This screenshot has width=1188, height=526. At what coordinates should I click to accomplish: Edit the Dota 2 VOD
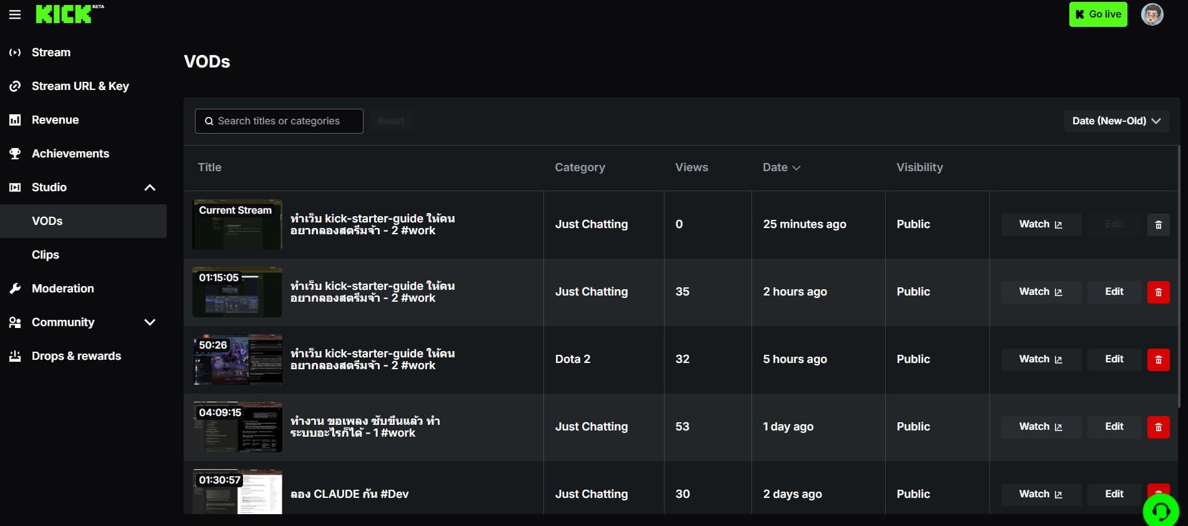click(1114, 359)
